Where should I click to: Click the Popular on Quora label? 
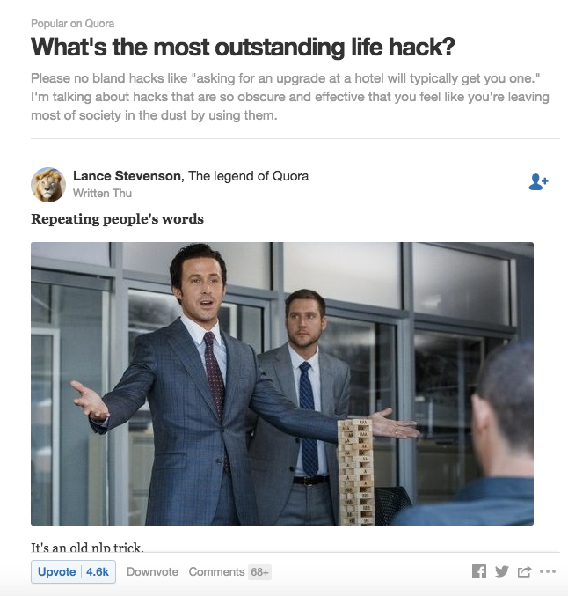point(72,24)
